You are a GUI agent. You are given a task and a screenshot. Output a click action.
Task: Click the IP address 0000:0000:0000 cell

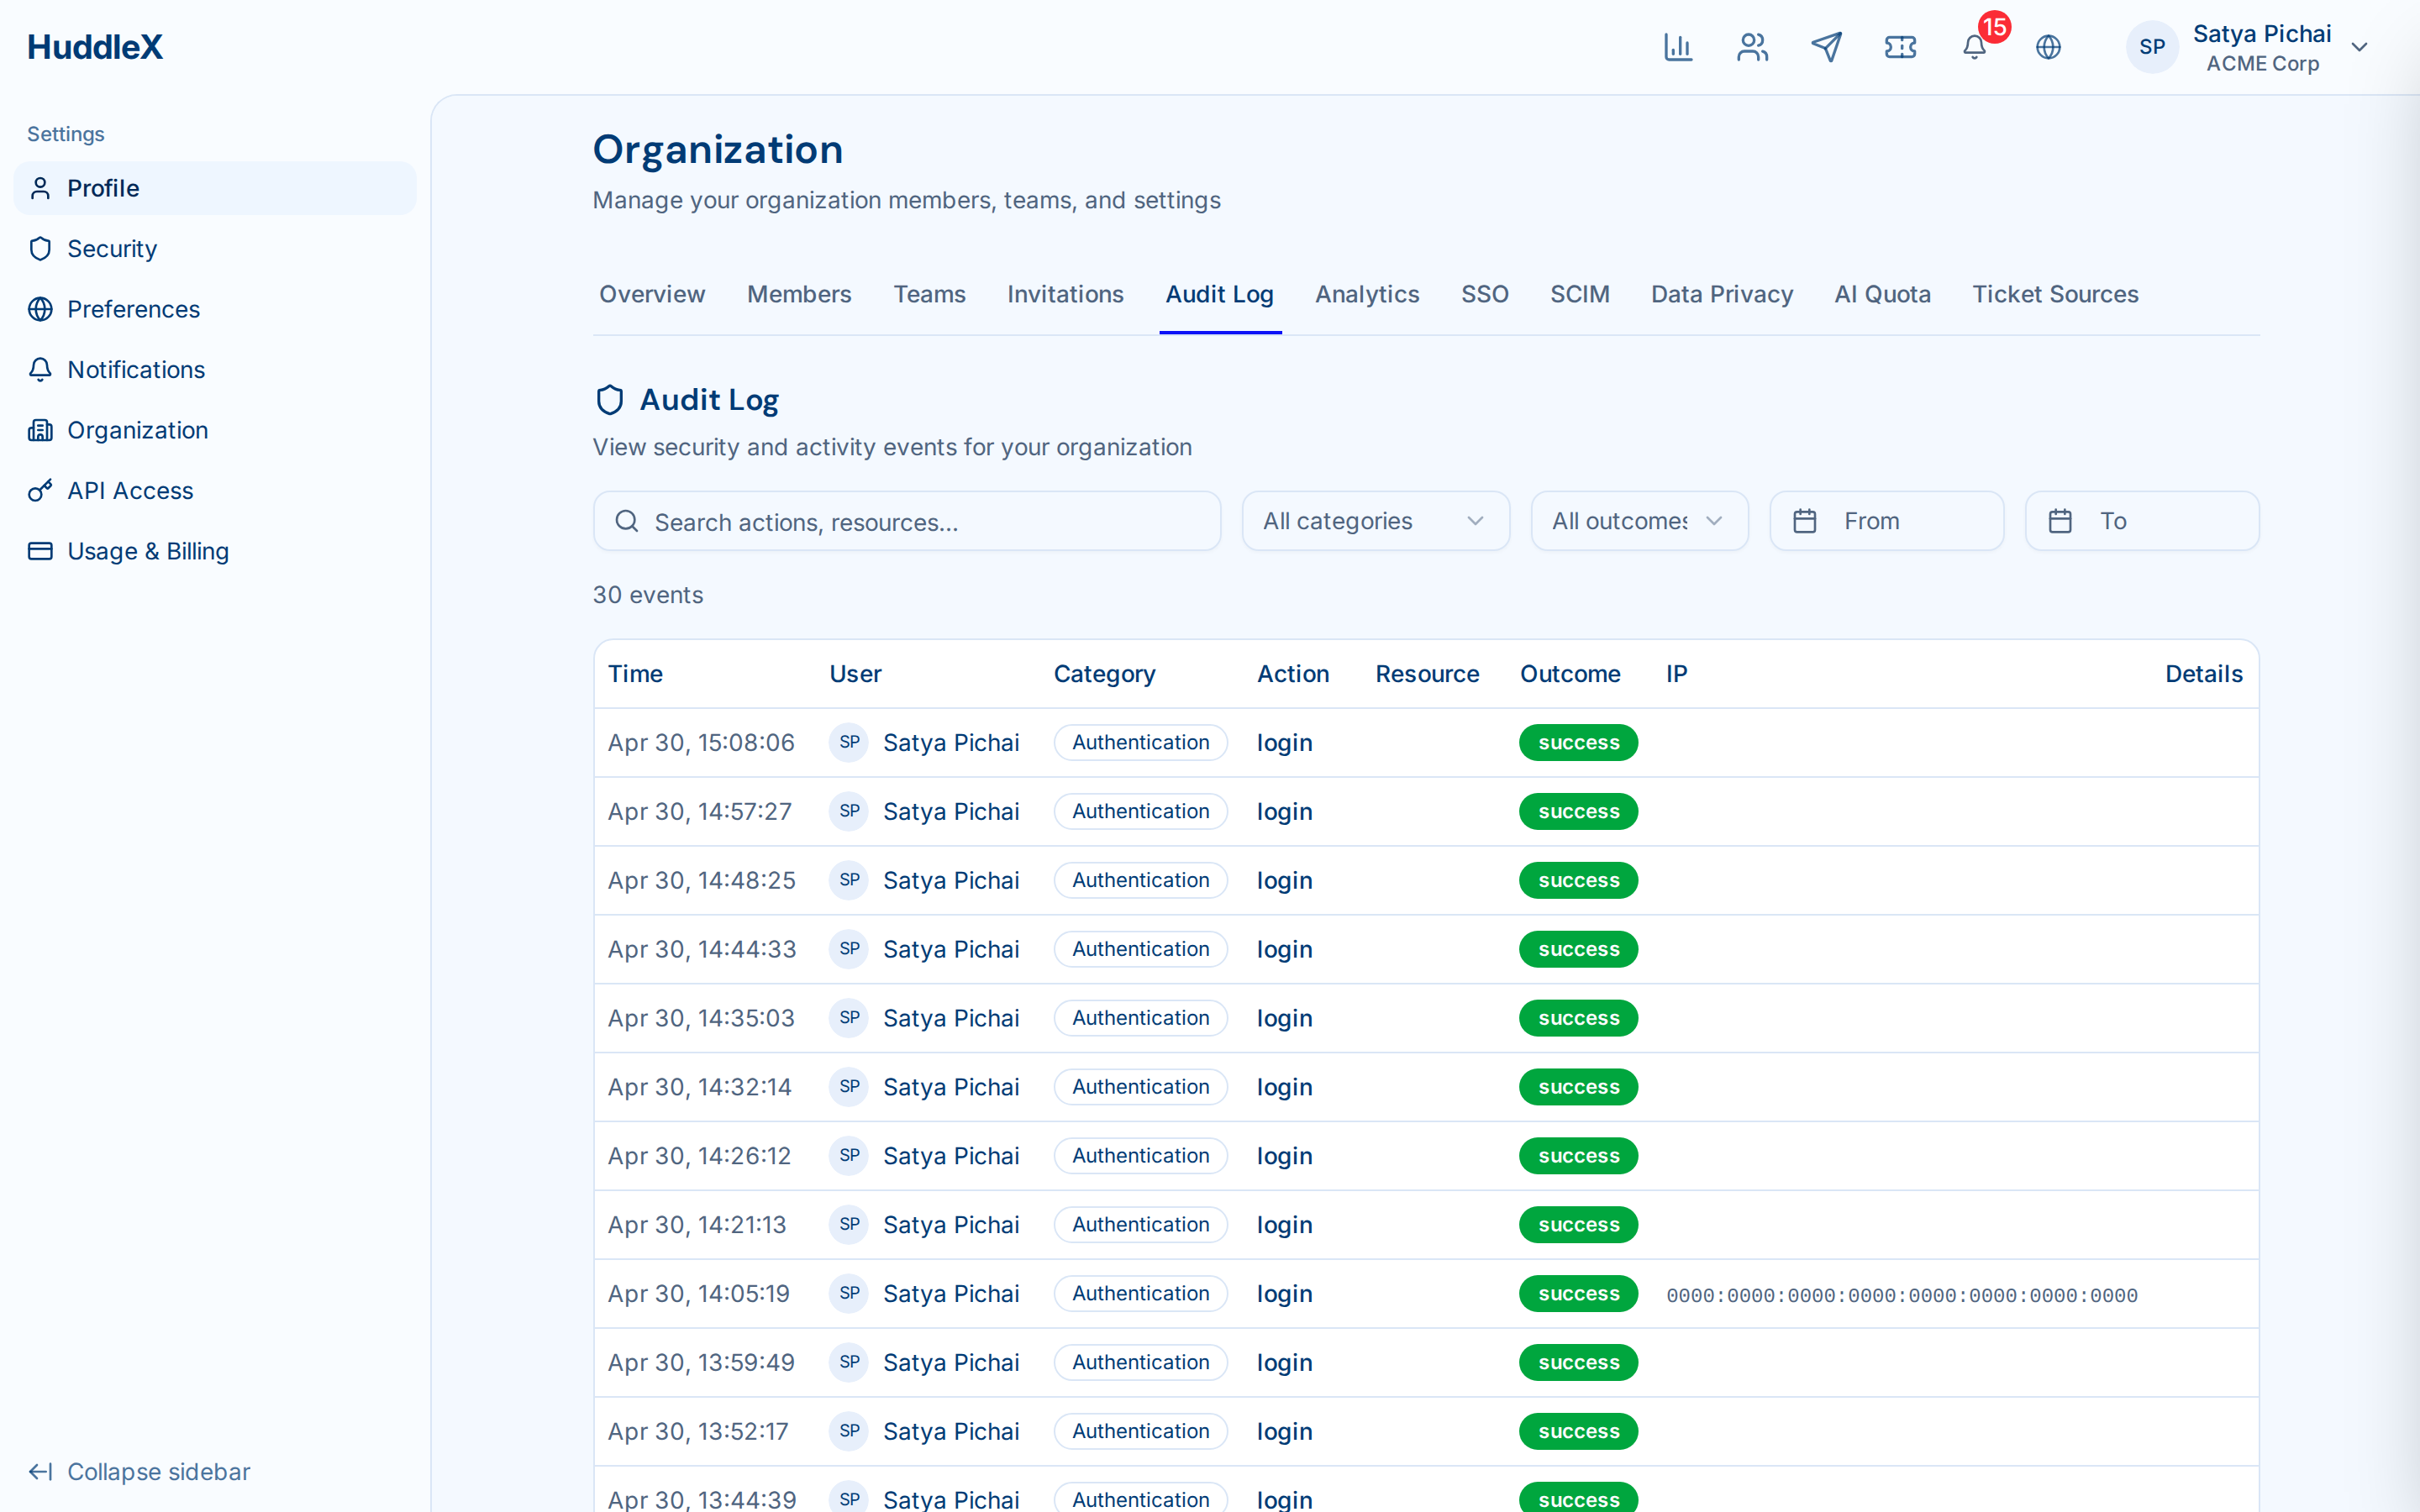[1901, 1295]
